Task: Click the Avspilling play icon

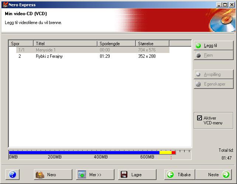Action: click(x=198, y=74)
